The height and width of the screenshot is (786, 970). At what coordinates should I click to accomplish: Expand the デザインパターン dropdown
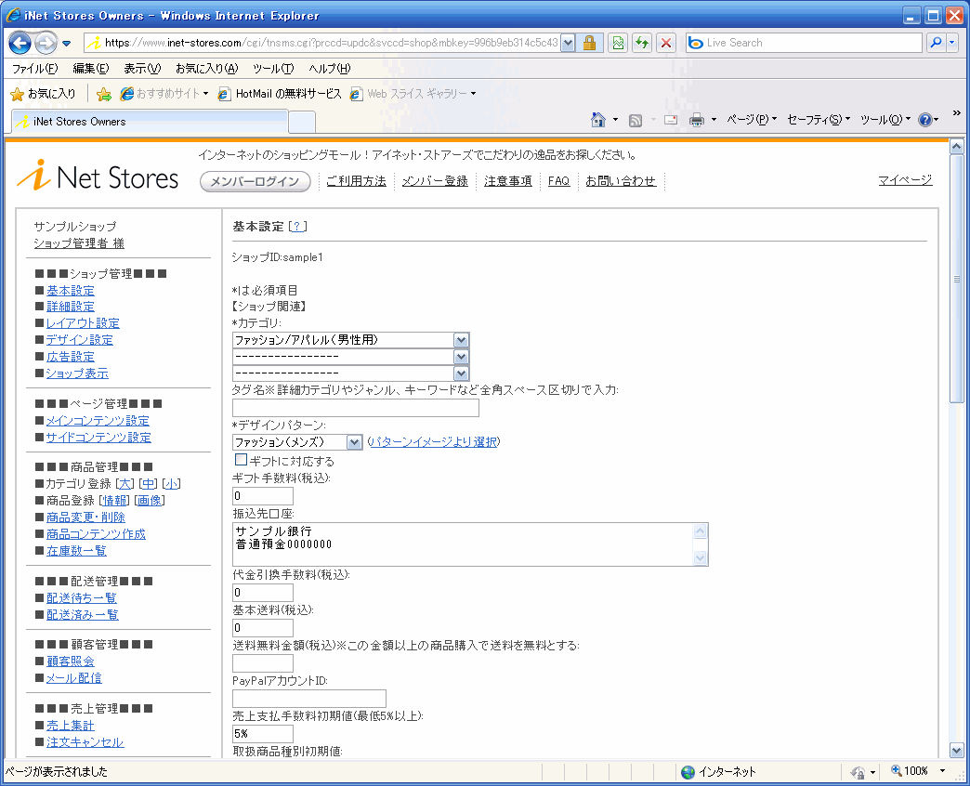pyautogui.click(x=353, y=443)
